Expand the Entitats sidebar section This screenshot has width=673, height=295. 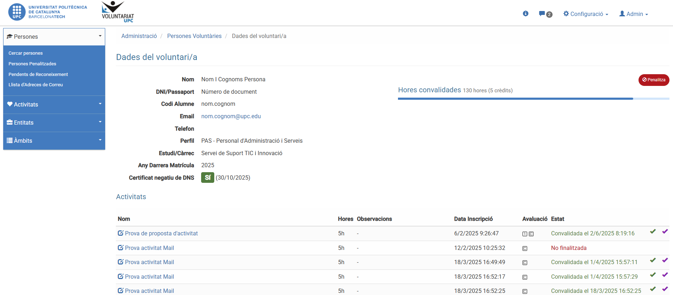click(x=54, y=122)
